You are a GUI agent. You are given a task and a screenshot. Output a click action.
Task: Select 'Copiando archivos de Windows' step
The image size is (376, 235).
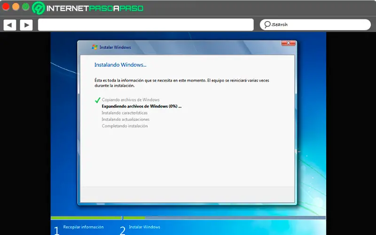pos(131,100)
